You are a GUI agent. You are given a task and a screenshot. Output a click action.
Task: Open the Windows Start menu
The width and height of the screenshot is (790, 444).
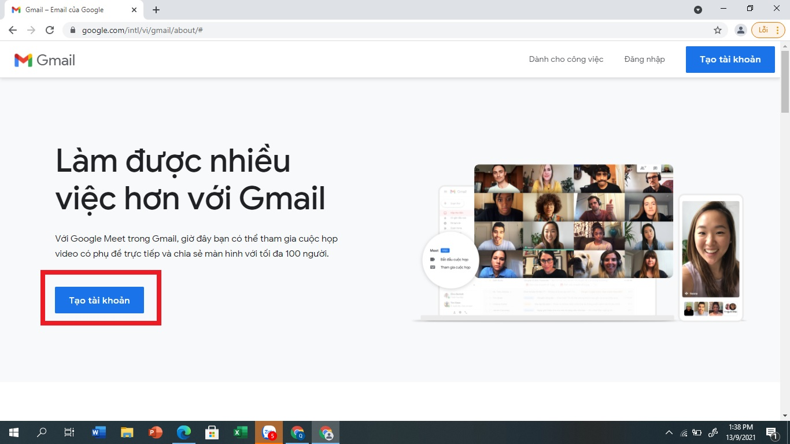[13, 432]
